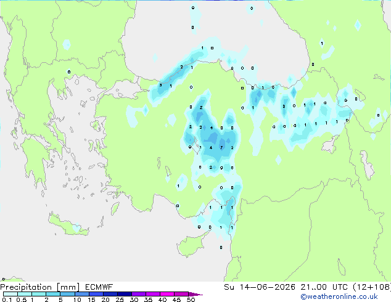Choose the 10–15 mm legend swatch
The height and width of the screenshot is (302, 391).
point(82,294)
